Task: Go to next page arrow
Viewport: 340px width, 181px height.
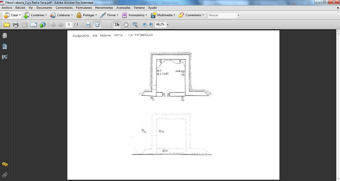Action: [x=61, y=25]
